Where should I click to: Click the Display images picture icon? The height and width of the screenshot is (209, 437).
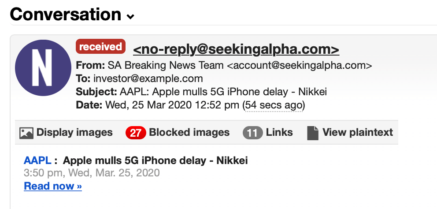click(x=26, y=133)
